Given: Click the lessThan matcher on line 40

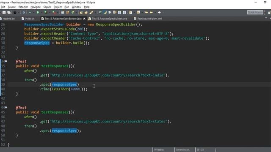Looking at the screenshot, I should (x=60, y=89).
